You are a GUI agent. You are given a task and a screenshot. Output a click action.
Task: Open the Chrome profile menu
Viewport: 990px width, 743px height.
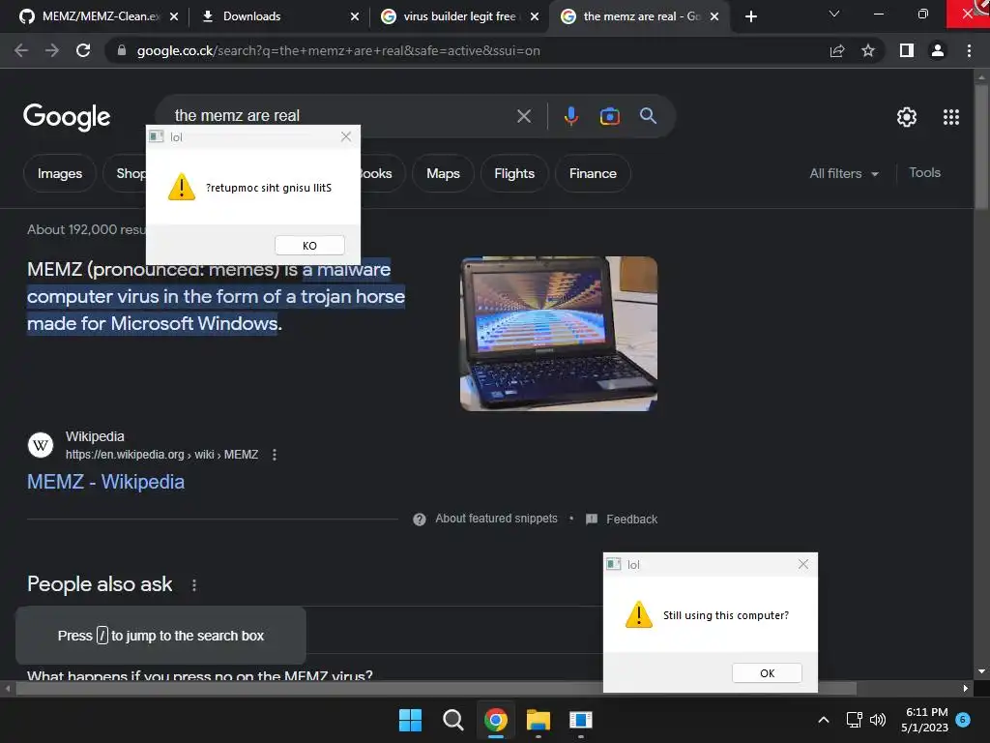(x=938, y=50)
